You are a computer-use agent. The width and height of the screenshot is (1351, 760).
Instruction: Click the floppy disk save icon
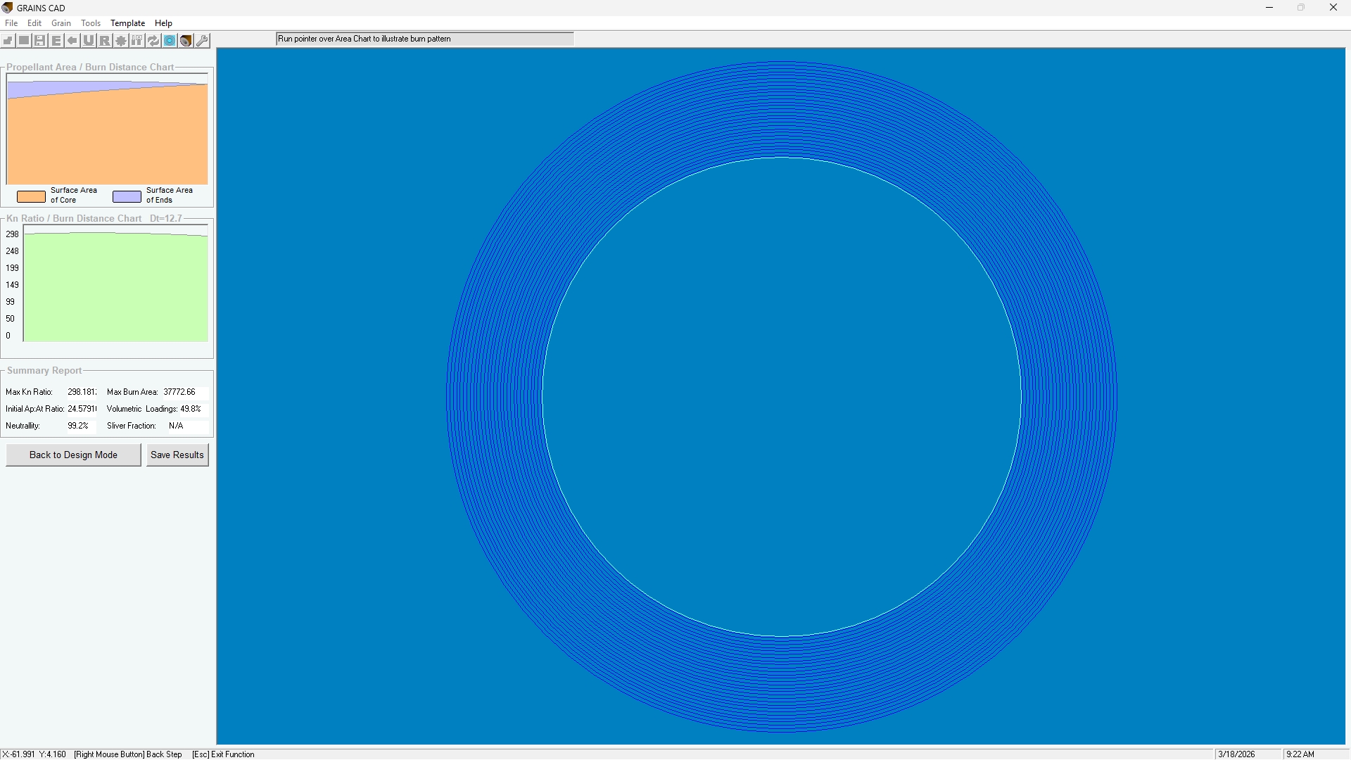[40, 41]
